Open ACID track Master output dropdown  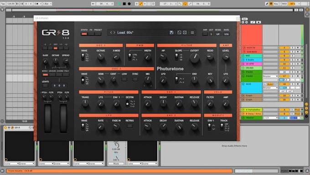[270, 88]
